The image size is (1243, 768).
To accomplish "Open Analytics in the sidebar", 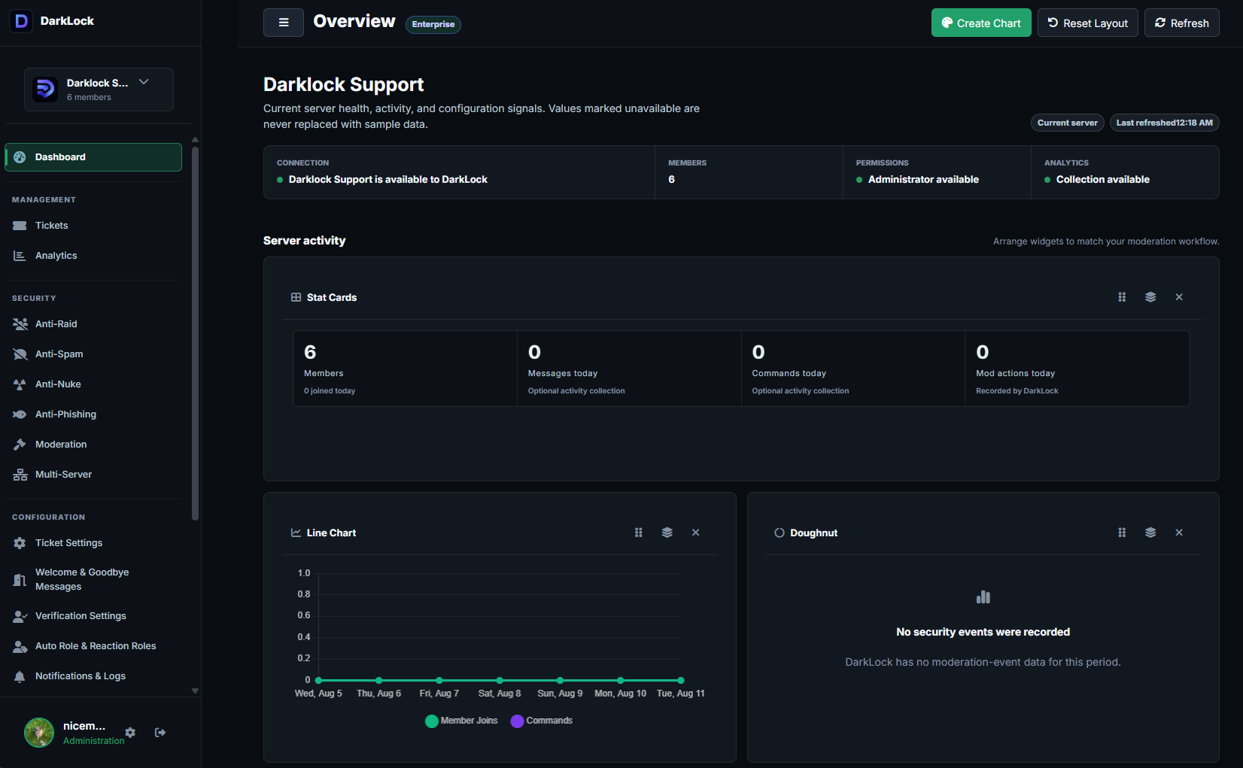I will [93, 256].
